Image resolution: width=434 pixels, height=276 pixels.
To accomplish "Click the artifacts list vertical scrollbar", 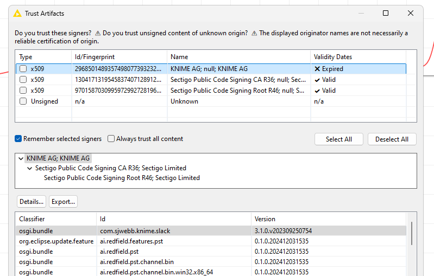I will tap(412, 234).
